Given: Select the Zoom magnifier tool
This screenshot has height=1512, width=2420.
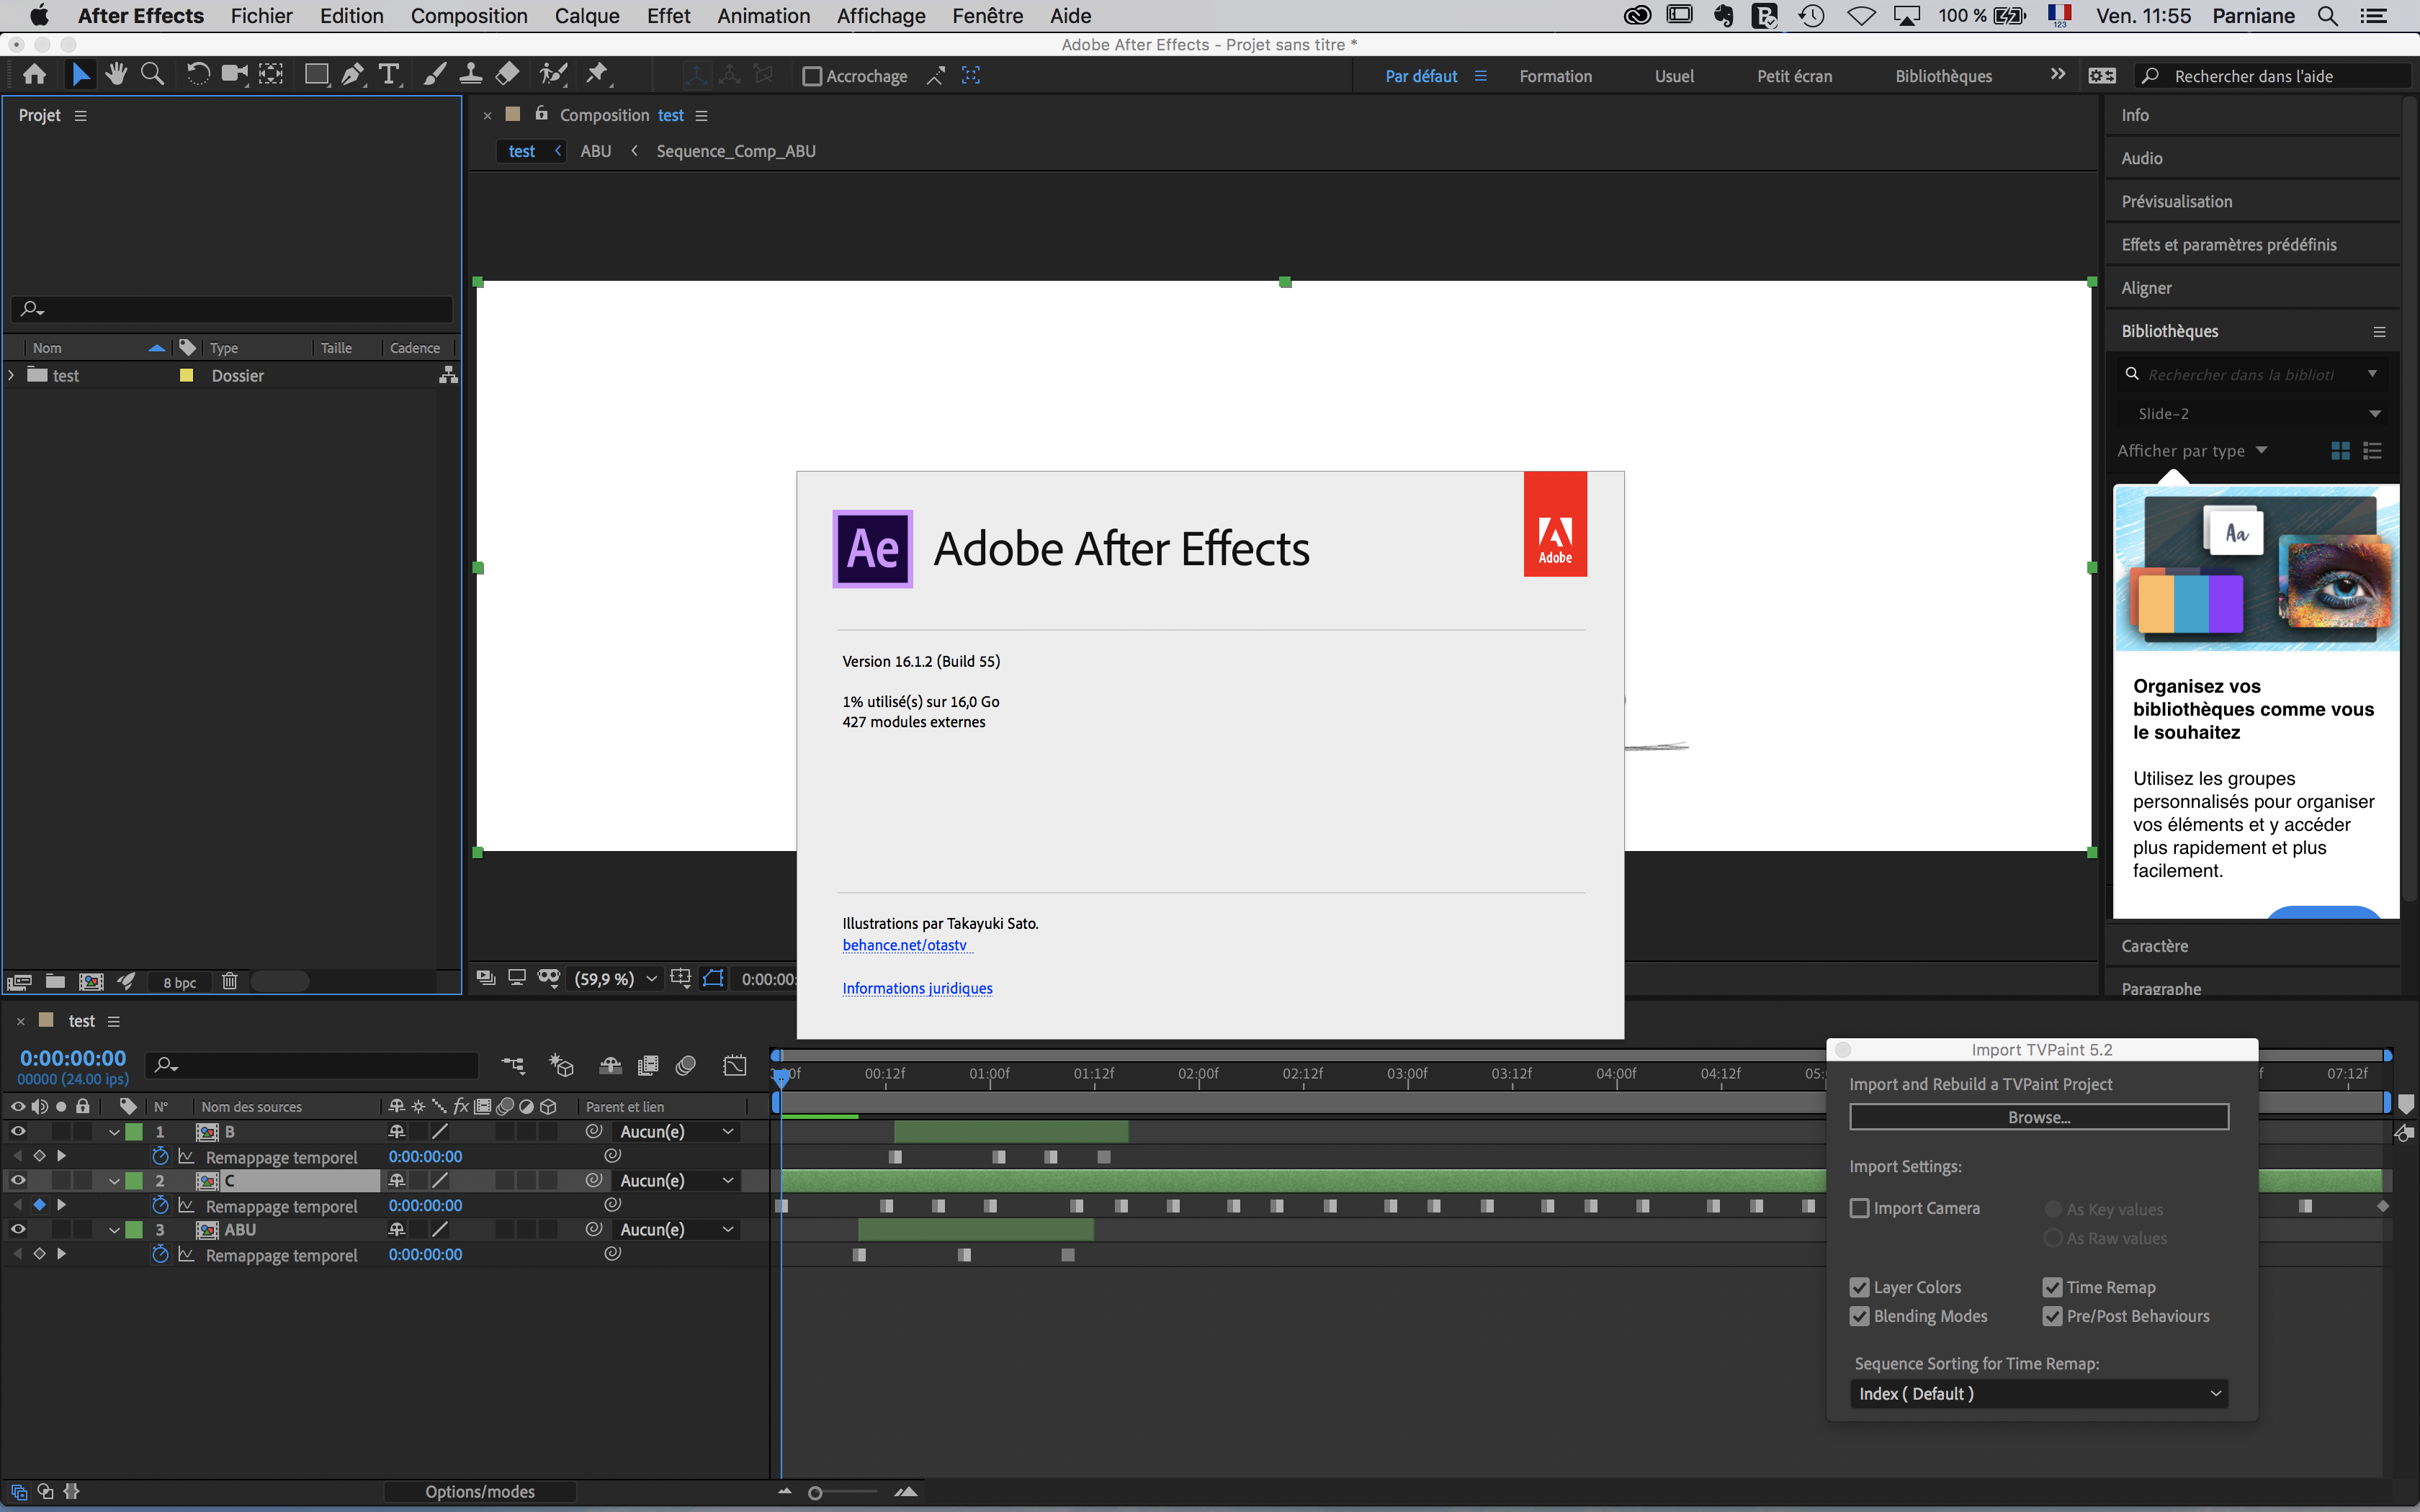Looking at the screenshot, I should click(152, 75).
